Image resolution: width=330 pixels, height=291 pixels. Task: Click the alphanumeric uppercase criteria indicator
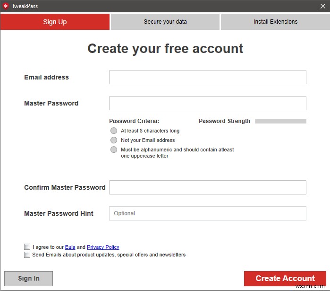[x=114, y=150]
